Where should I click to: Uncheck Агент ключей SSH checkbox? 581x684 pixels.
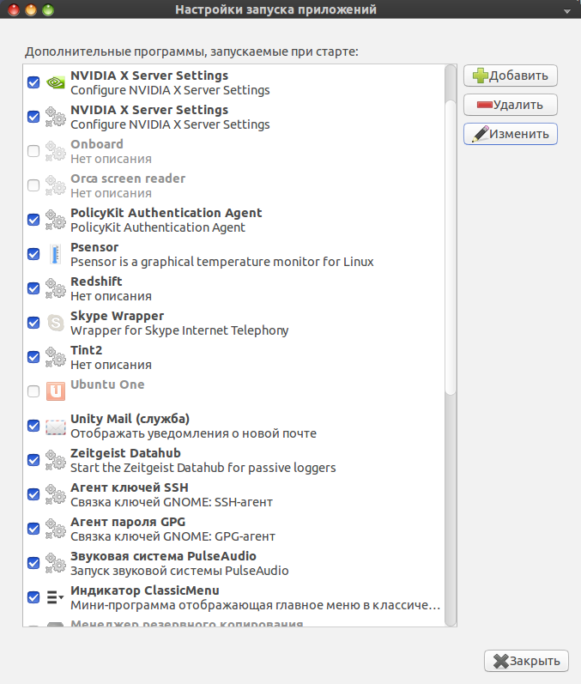(x=33, y=494)
